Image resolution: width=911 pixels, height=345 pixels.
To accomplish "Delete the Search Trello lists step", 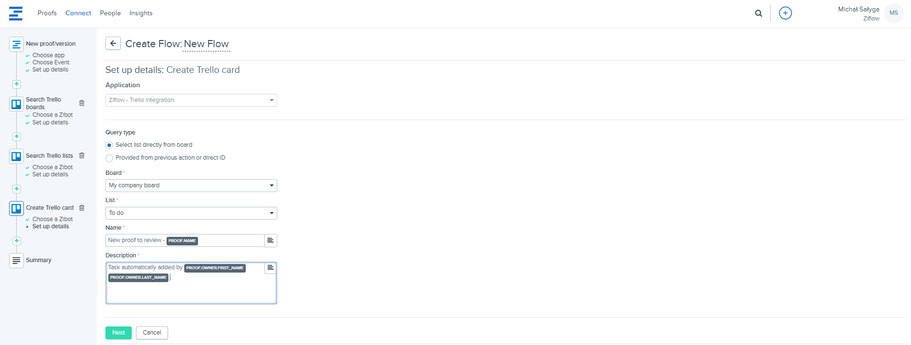I will click(x=82, y=155).
